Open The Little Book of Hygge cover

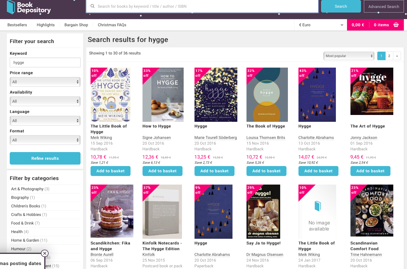coord(111,95)
